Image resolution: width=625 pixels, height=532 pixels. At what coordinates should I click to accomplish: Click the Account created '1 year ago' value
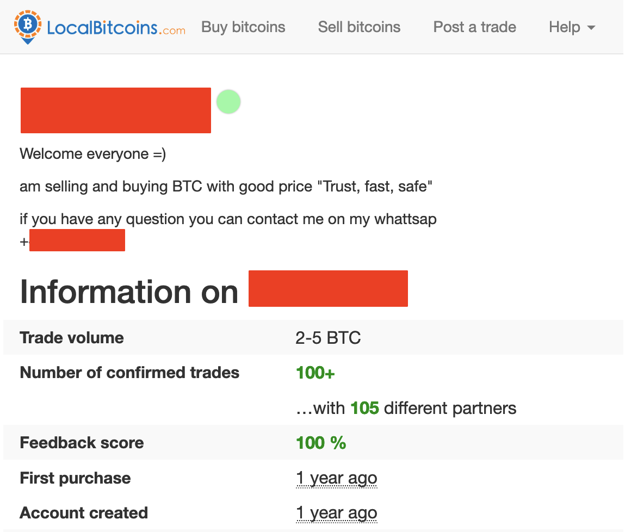coord(336,513)
